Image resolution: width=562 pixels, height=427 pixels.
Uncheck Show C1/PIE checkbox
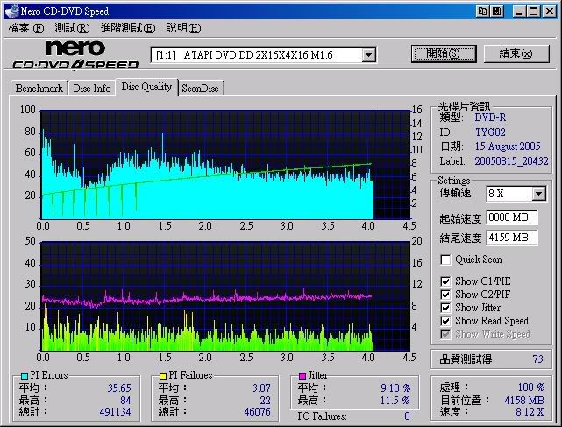coord(445,281)
